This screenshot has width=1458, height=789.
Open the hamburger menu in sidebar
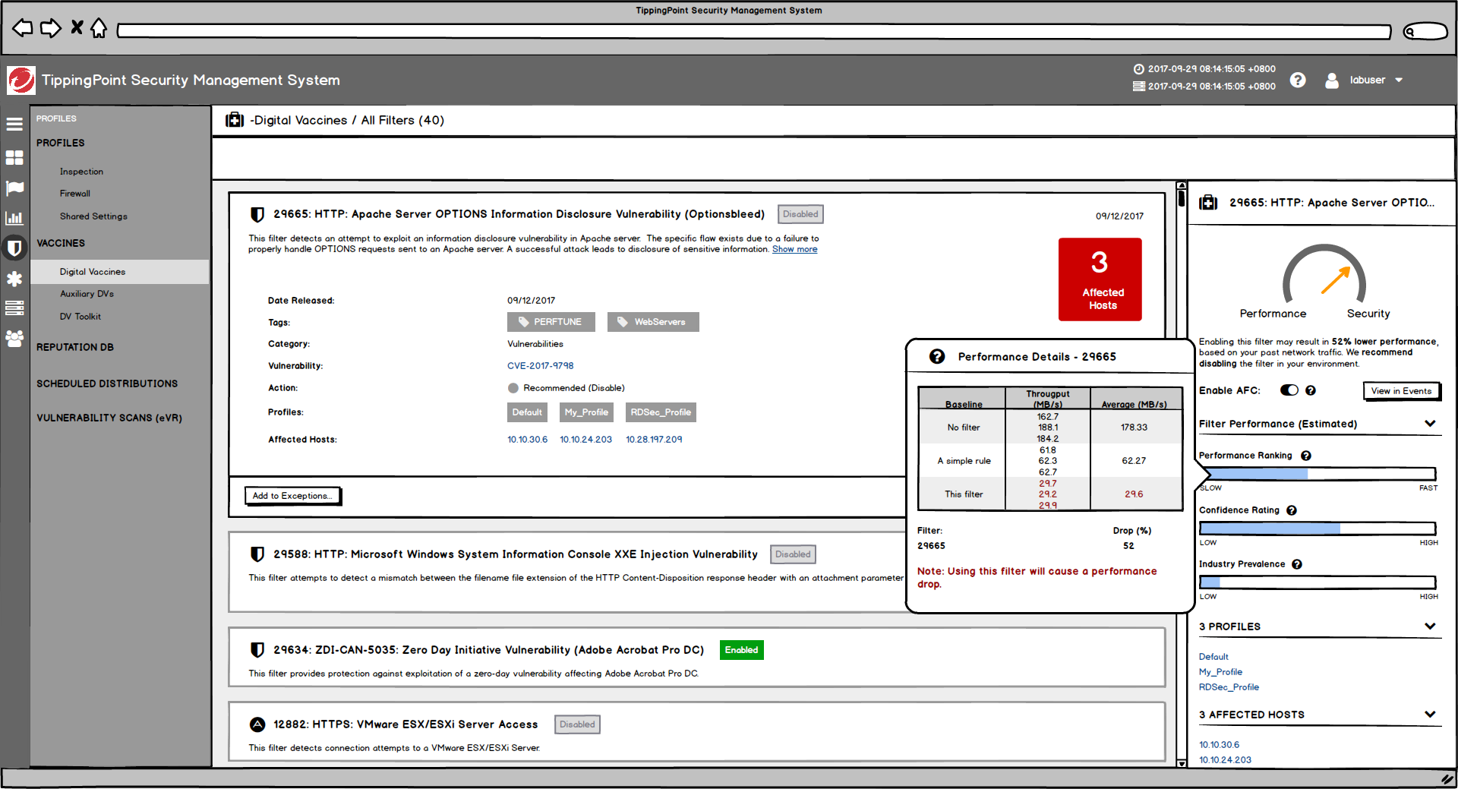pos(14,124)
